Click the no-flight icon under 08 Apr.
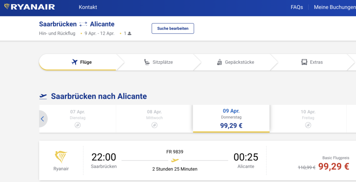356x182 pixels. 154,125
